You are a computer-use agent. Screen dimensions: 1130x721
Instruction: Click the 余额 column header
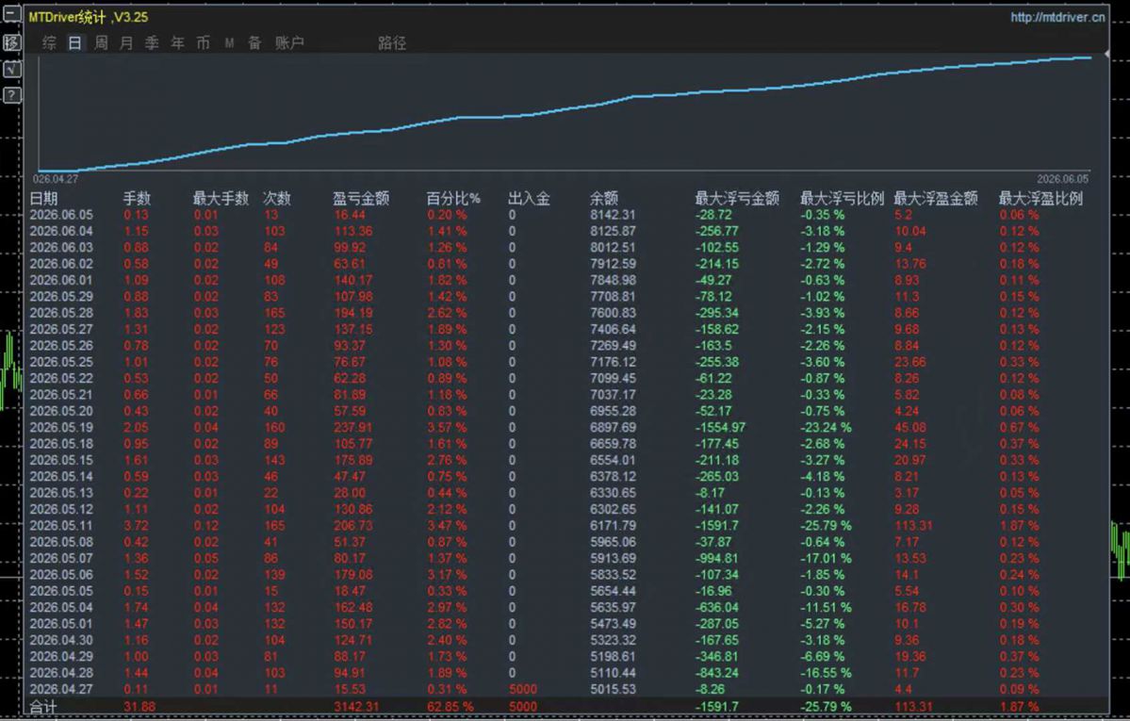[604, 198]
